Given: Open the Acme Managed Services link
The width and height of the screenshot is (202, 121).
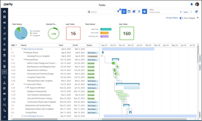Looking at the screenshot, I should tap(33, 116).
